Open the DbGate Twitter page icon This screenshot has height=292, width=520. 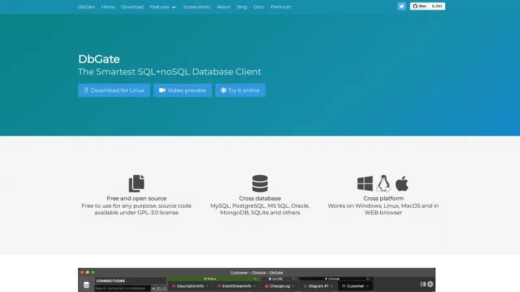(401, 6)
